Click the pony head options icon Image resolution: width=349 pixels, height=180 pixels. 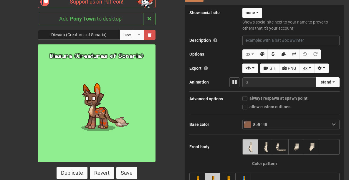tap(283, 54)
